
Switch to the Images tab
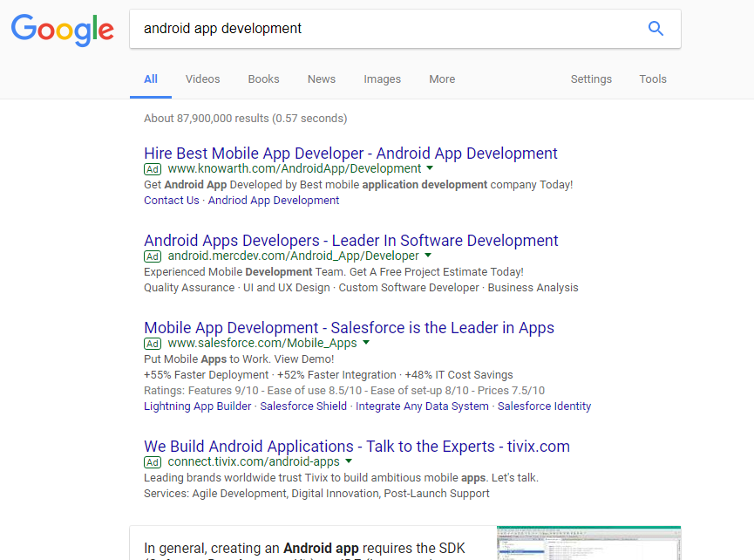click(383, 79)
